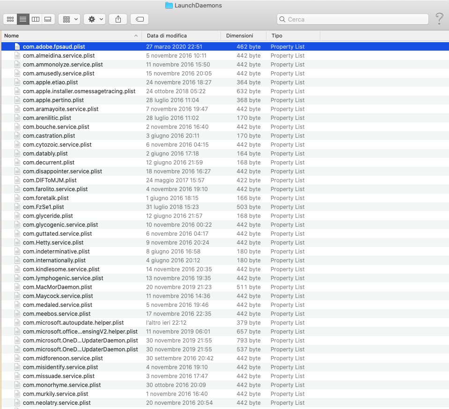Select com.apple.etiao.plist file icon

[17, 82]
